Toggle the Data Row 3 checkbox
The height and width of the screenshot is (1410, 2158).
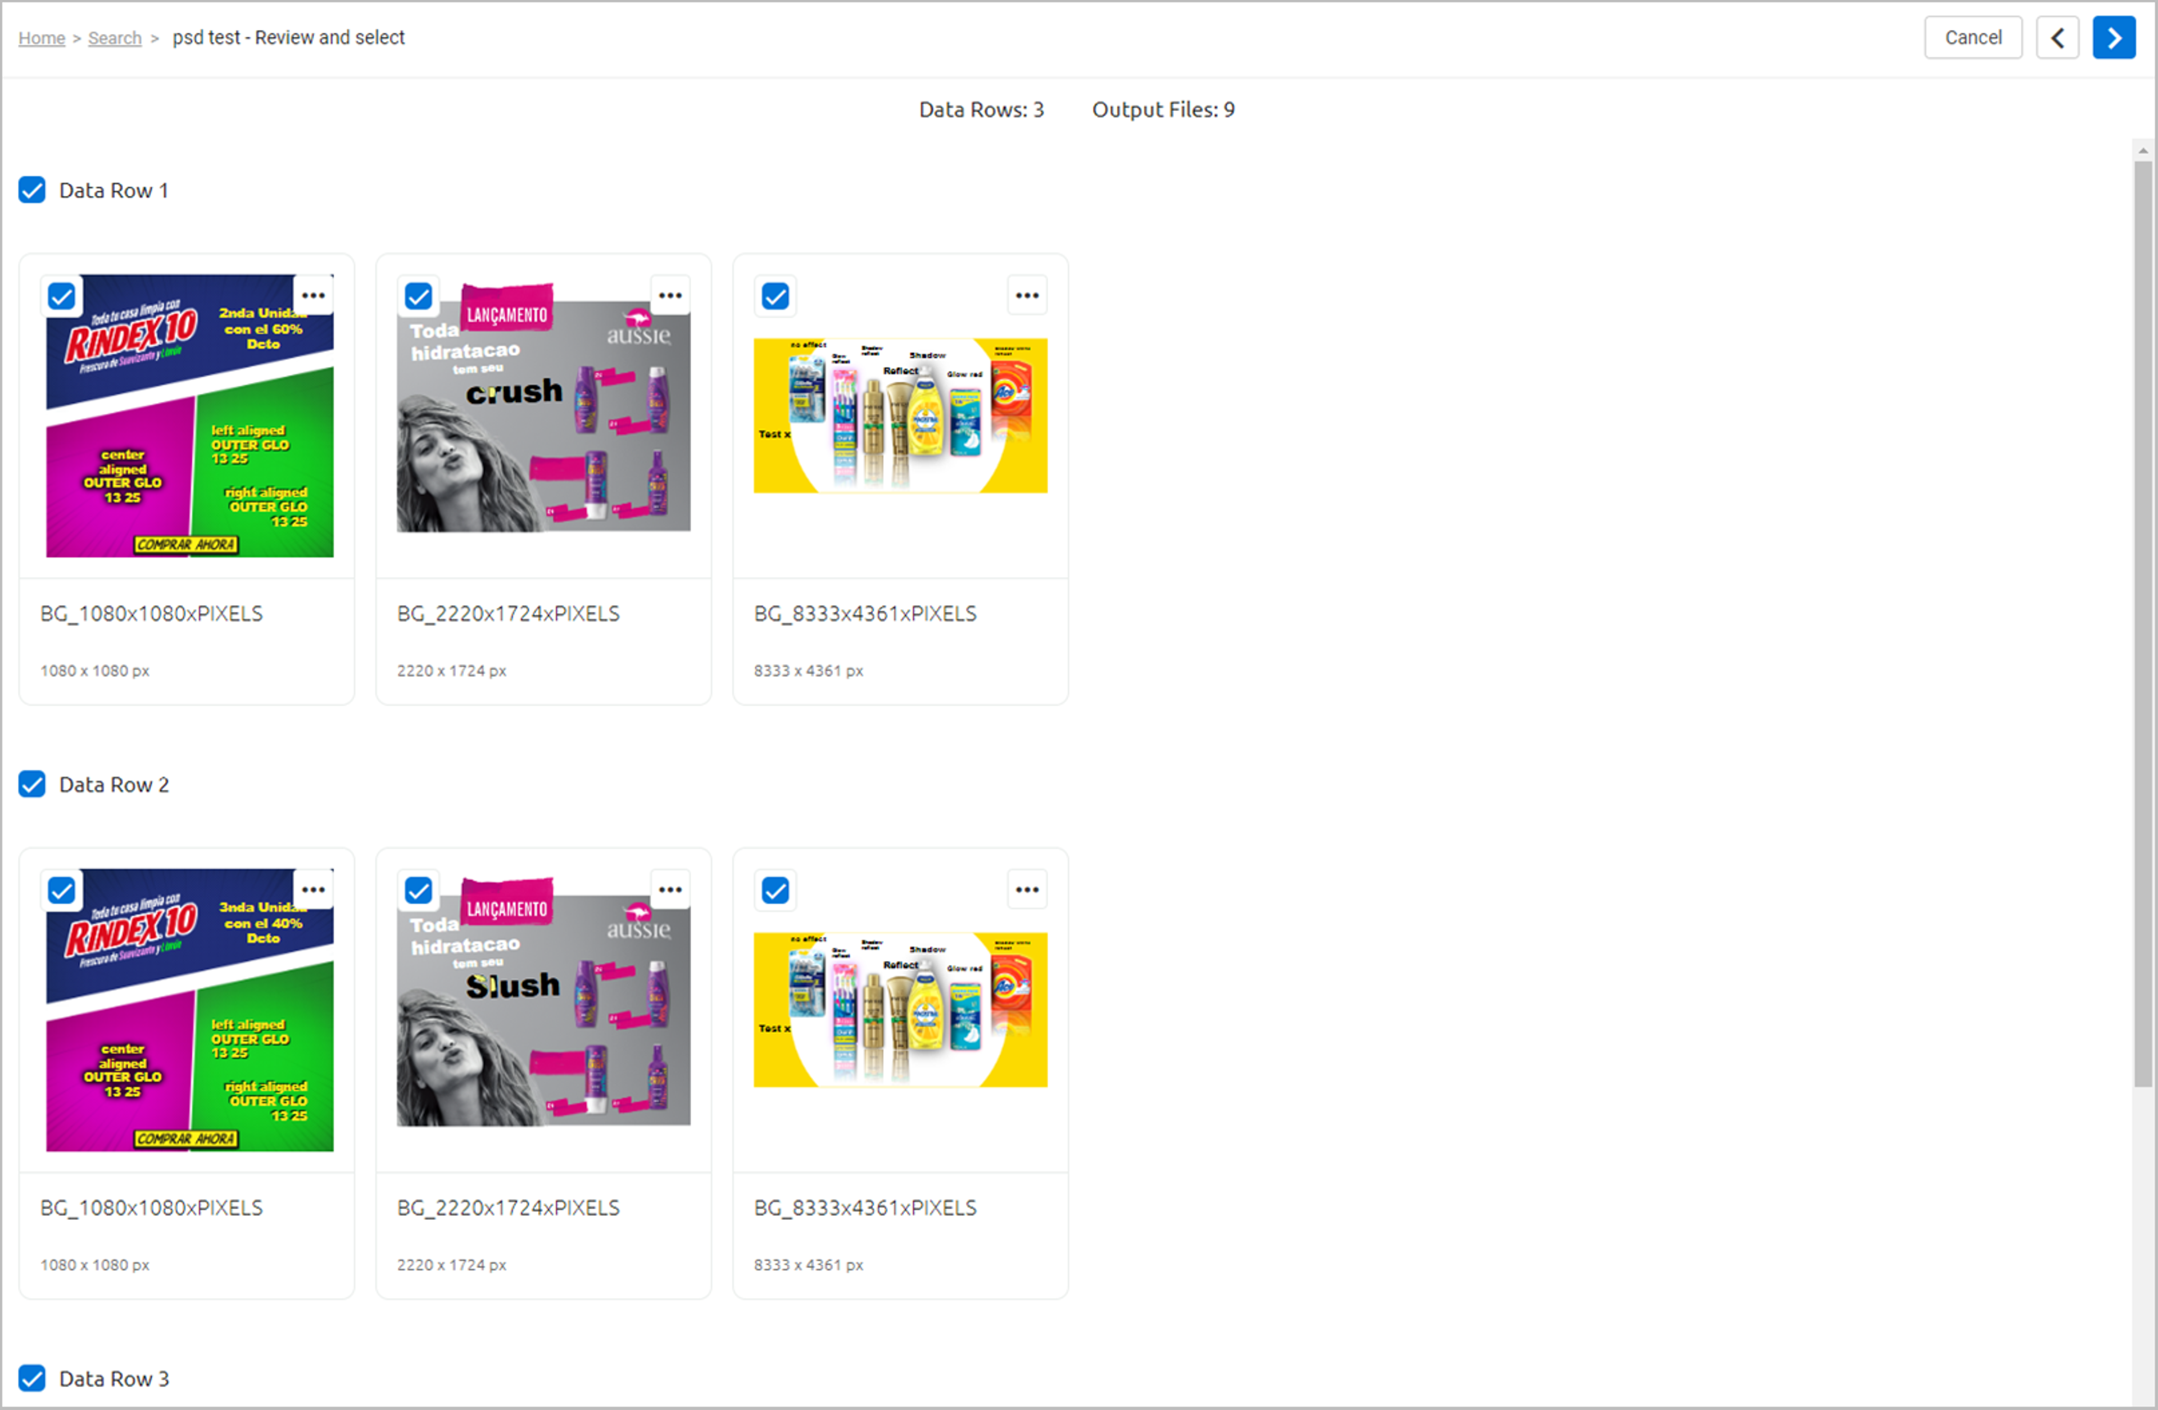coord(31,1379)
